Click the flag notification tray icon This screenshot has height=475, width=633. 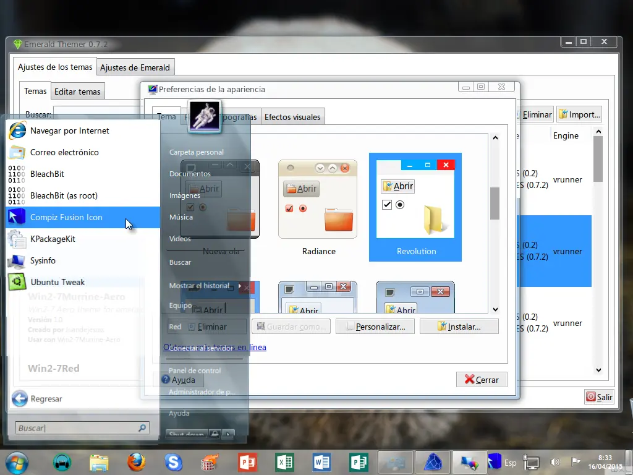pyautogui.click(x=576, y=461)
